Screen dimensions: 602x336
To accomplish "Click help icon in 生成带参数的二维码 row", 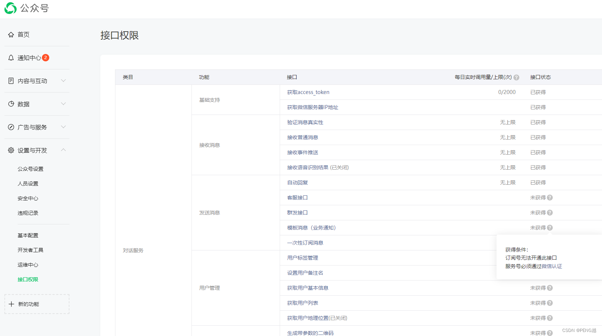I will (x=550, y=333).
